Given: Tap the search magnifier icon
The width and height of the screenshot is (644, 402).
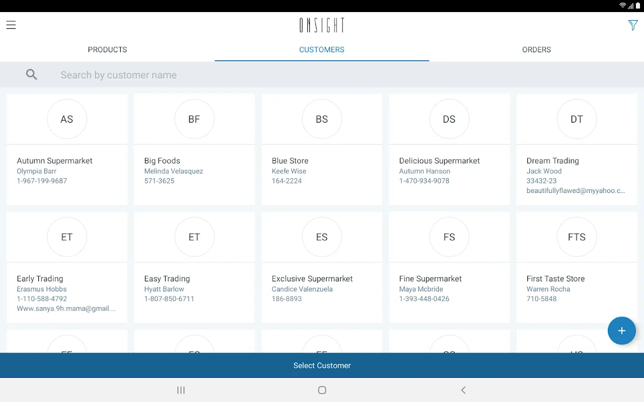Looking at the screenshot, I should click(32, 75).
